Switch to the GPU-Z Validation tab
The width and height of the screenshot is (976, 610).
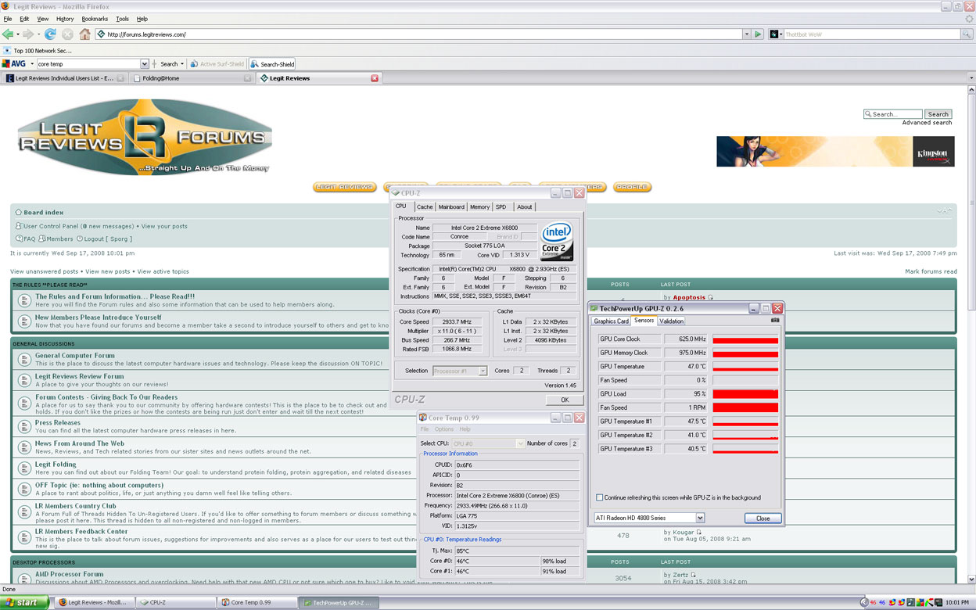[x=671, y=321]
